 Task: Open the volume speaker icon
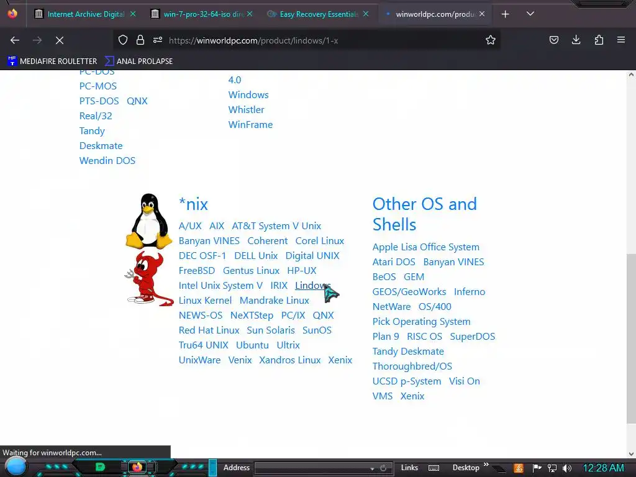(x=566, y=468)
